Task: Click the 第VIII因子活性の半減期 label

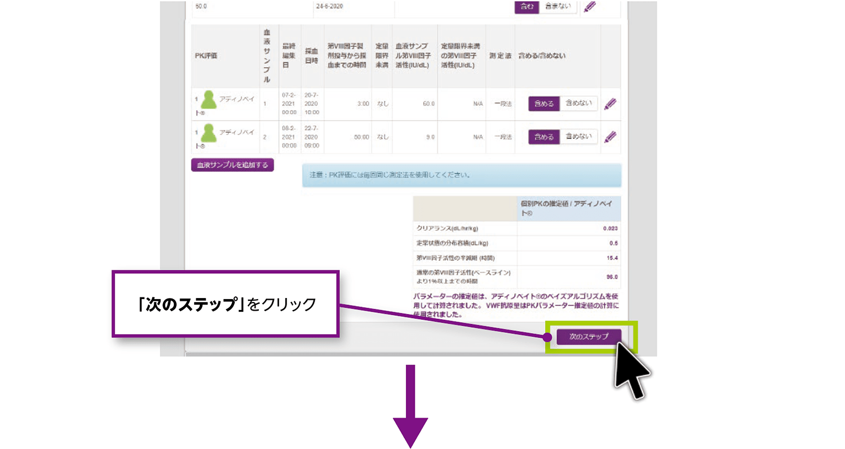Action: coord(455,258)
